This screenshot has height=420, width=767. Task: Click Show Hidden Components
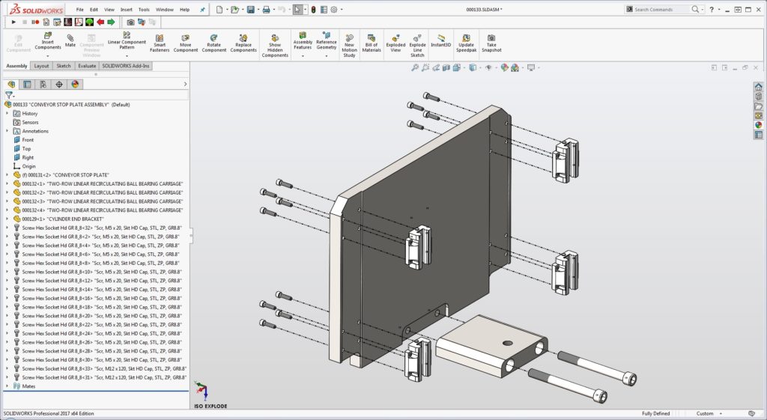pos(275,46)
